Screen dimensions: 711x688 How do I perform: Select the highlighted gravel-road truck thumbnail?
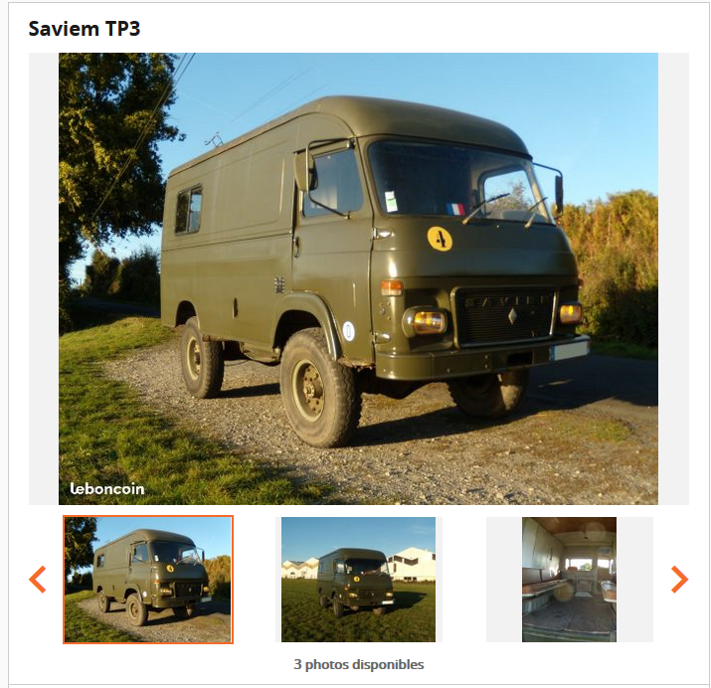[148, 580]
